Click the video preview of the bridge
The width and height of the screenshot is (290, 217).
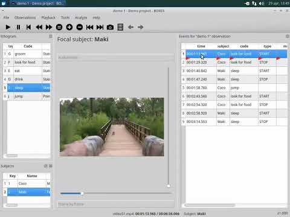[x=112, y=127]
